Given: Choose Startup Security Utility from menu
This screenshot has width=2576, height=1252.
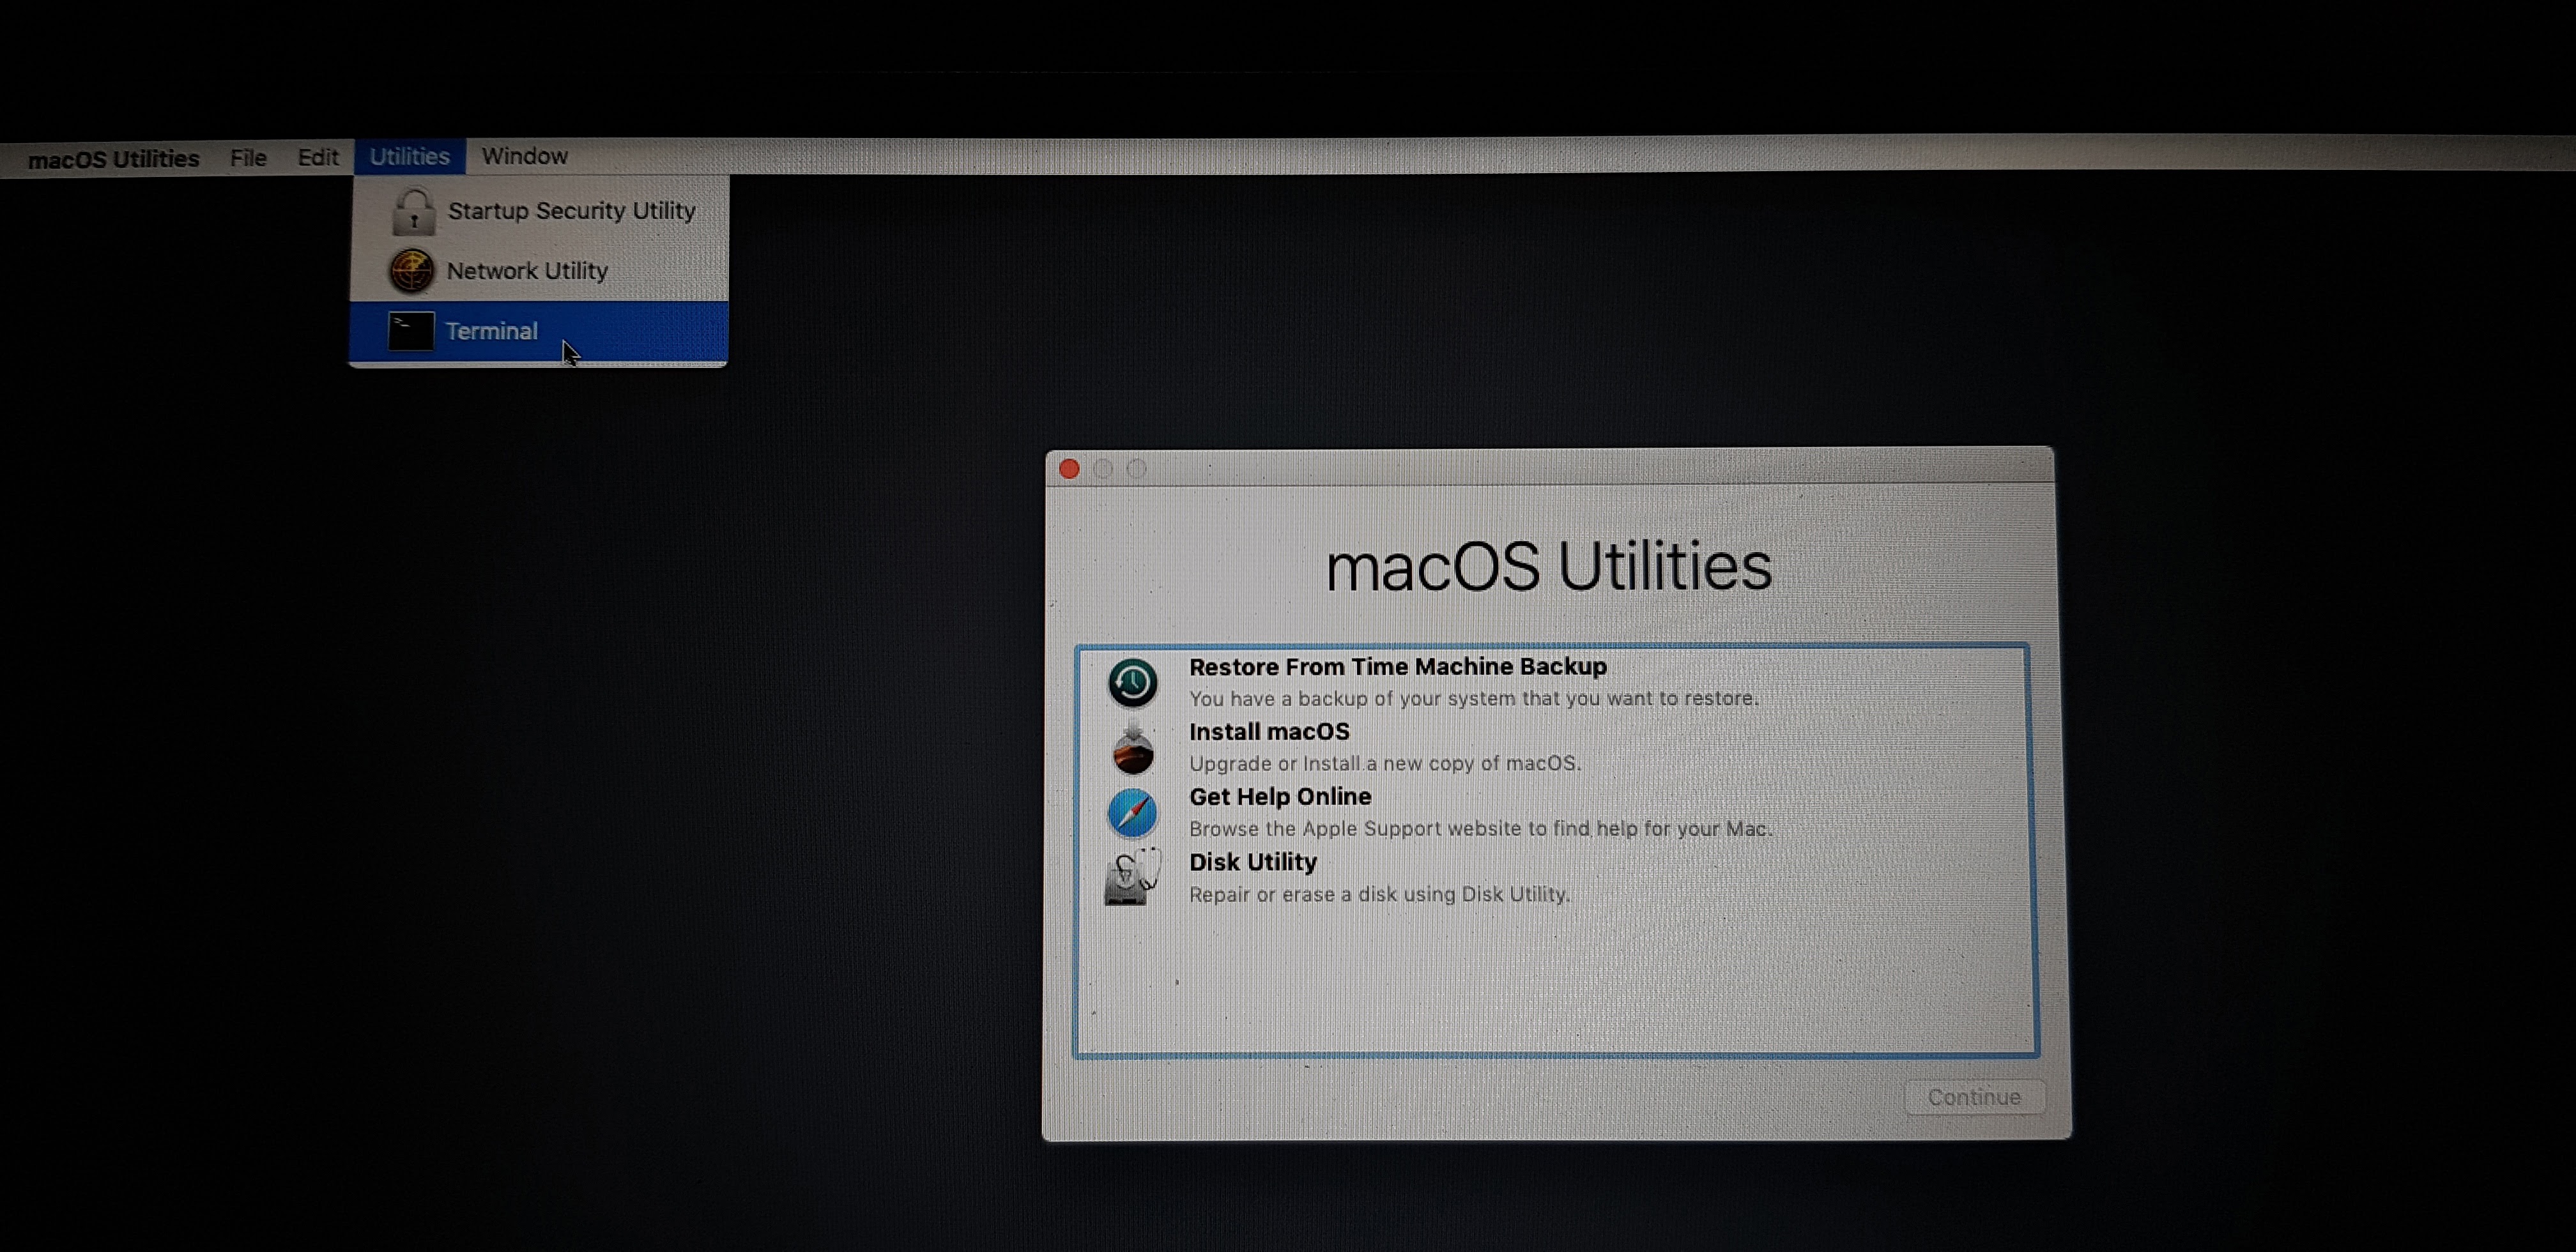Looking at the screenshot, I should click(540, 211).
